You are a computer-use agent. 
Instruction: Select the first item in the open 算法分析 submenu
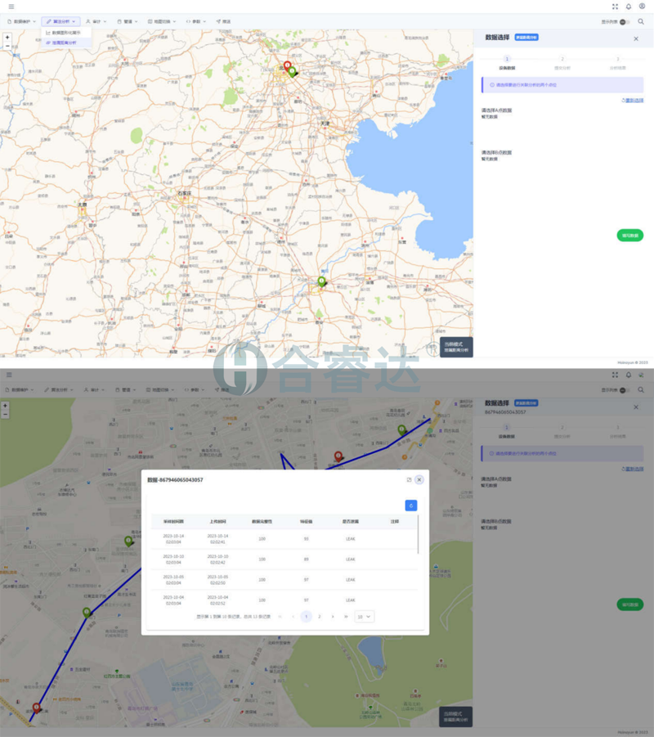click(x=65, y=33)
